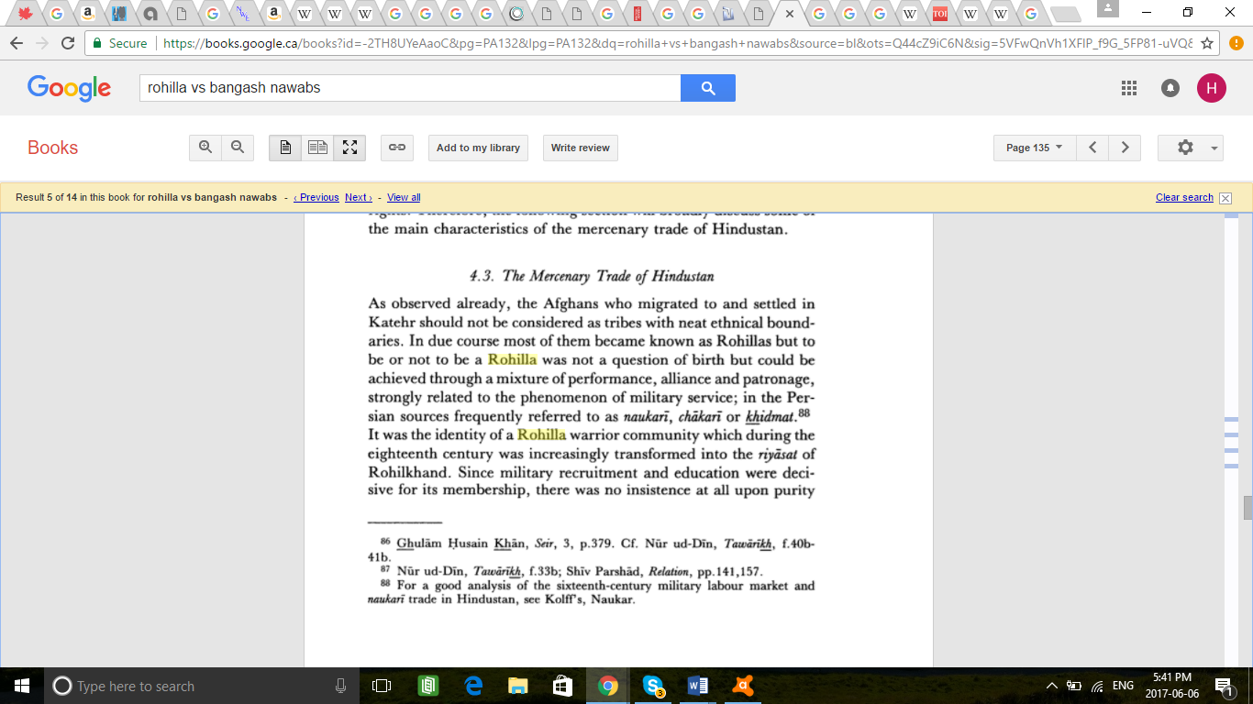Open Microsoft Edge from taskbar
This screenshot has height=704, width=1253.
473,686
